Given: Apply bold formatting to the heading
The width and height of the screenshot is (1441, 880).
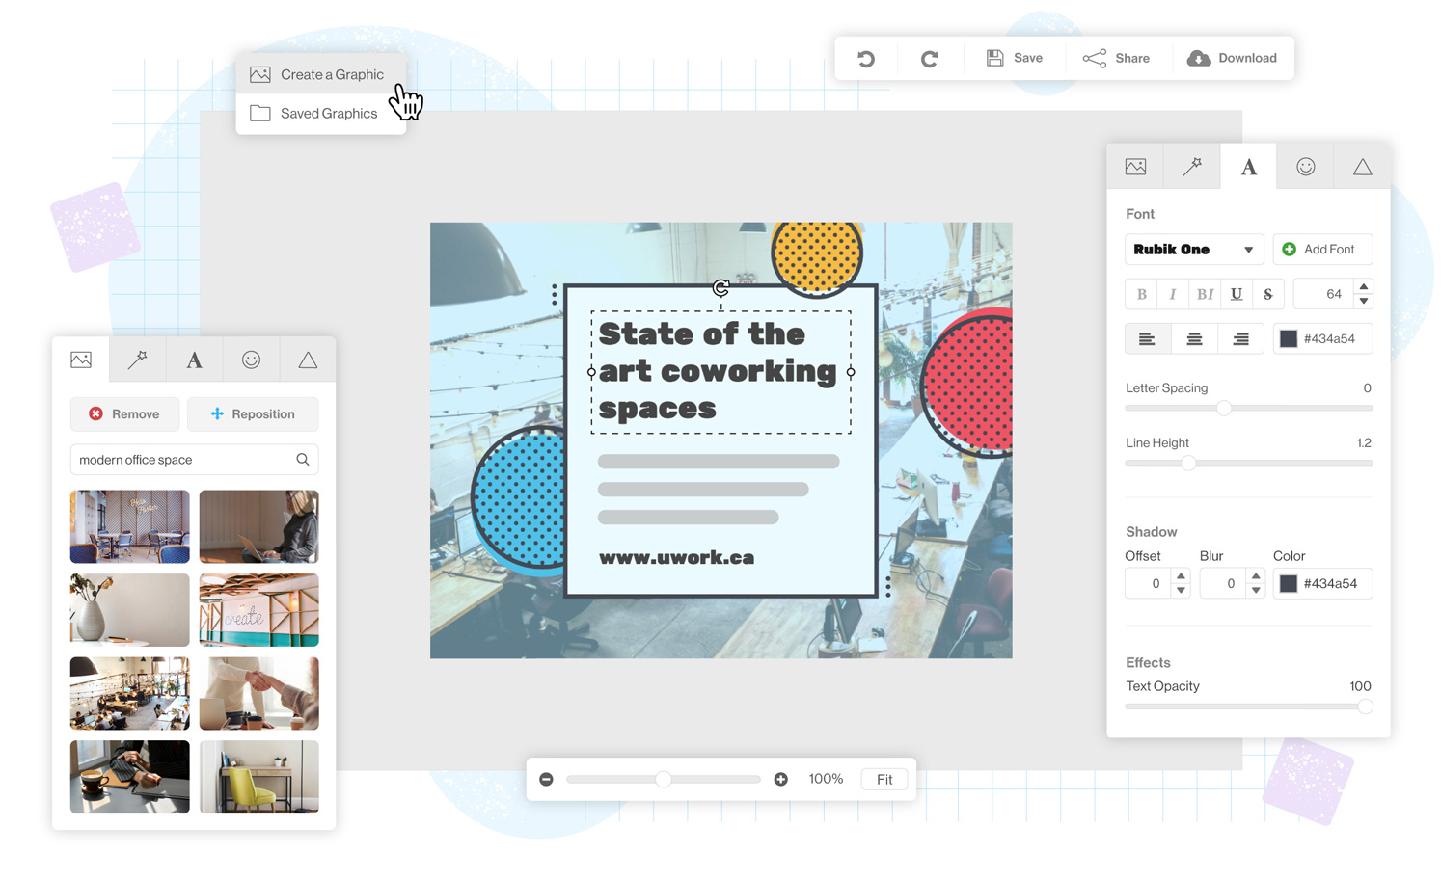Looking at the screenshot, I should point(1141,294).
